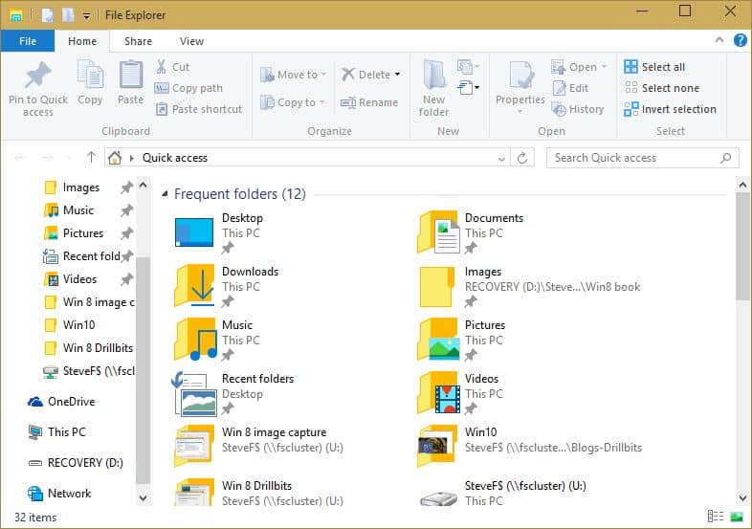Click the Delete X icon
752x529 pixels.
pos(347,75)
